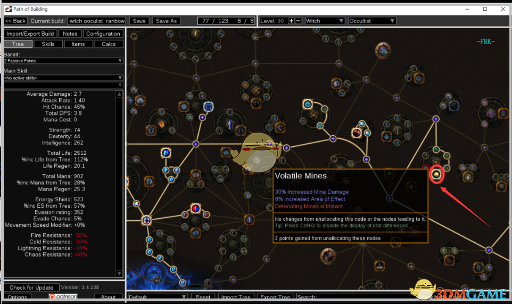This screenshot has width=512, height=304.
Task: Expand the Main Skill dropdown
Action: [x=63, y=78]
